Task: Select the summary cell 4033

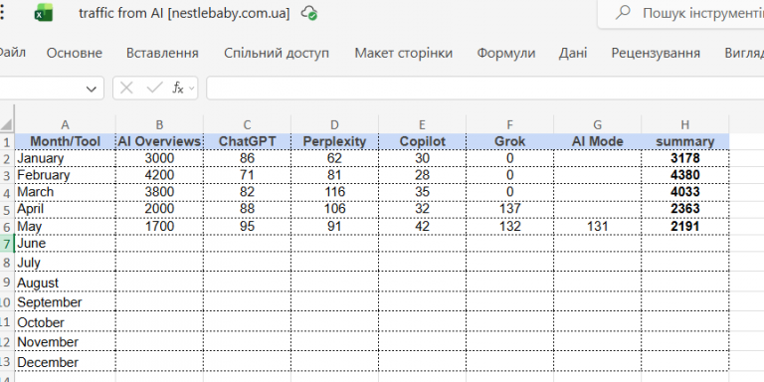Action: [685, 192]
